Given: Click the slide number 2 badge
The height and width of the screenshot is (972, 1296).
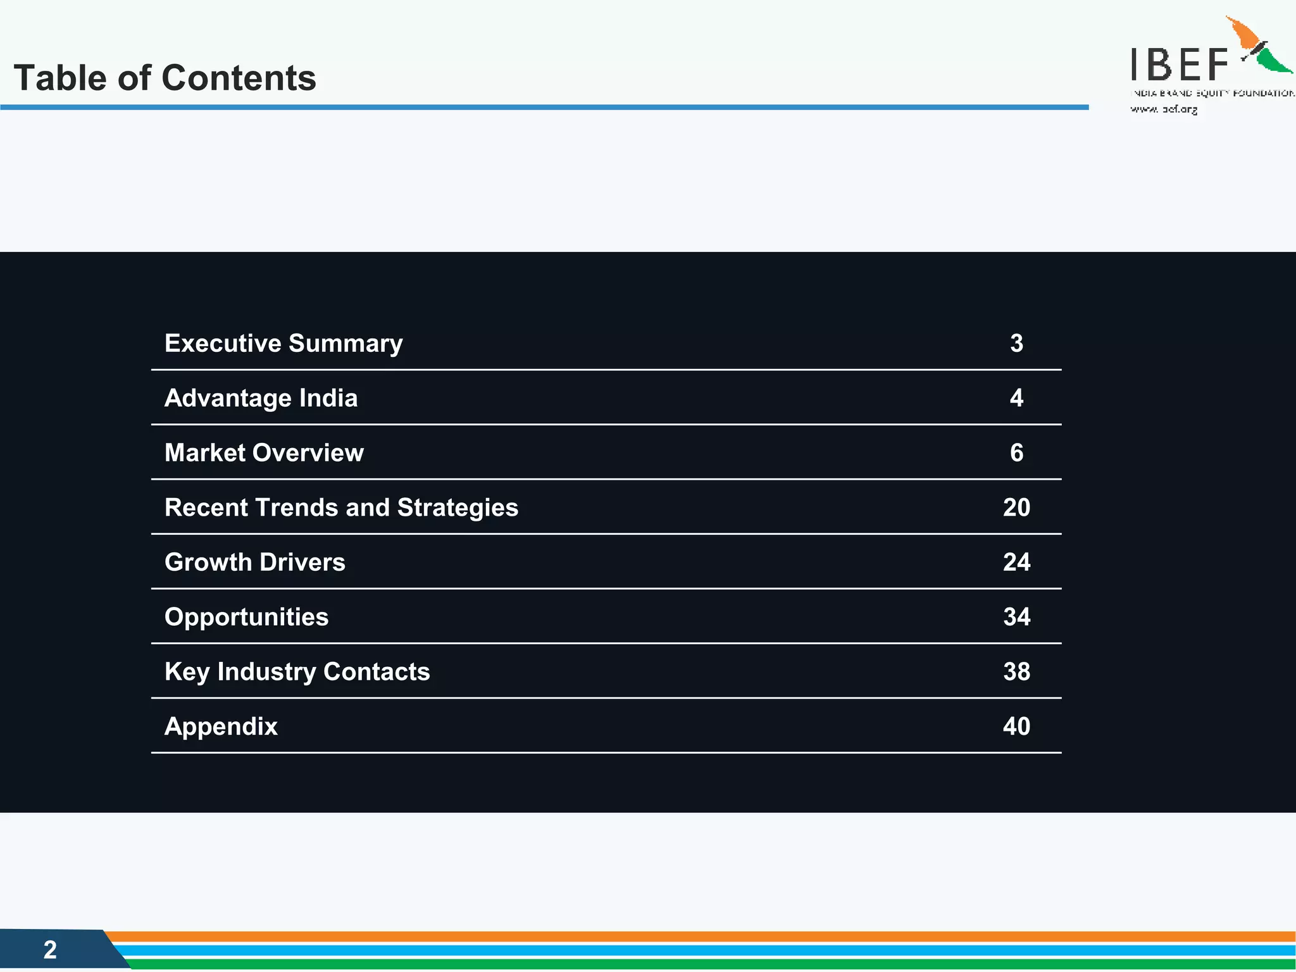Looking at the screenshot, I should [50, 949].
